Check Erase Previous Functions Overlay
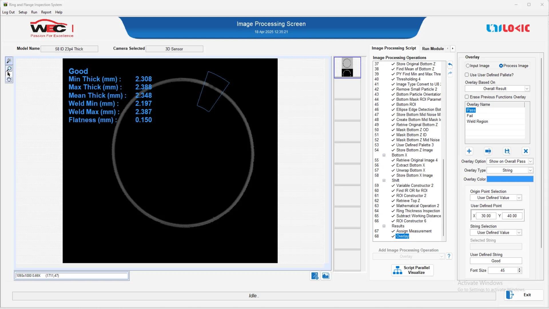The width and height of the screenshot is (549, 309). (467, 97)
